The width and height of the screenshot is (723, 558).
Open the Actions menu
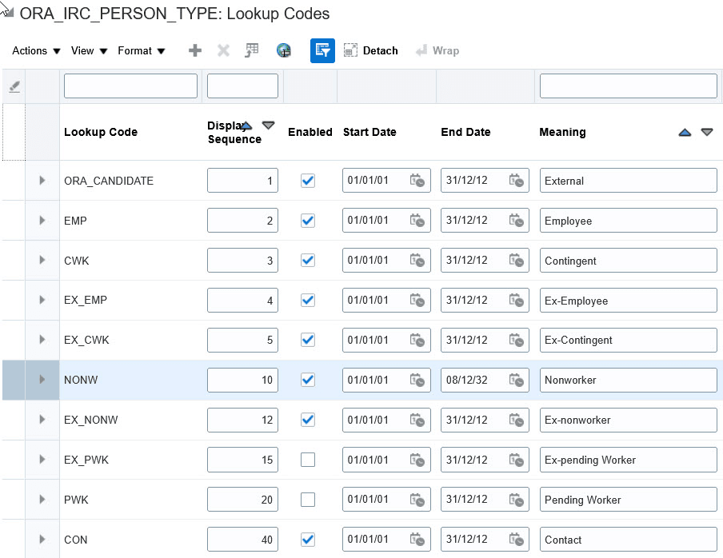pos(36,50)
